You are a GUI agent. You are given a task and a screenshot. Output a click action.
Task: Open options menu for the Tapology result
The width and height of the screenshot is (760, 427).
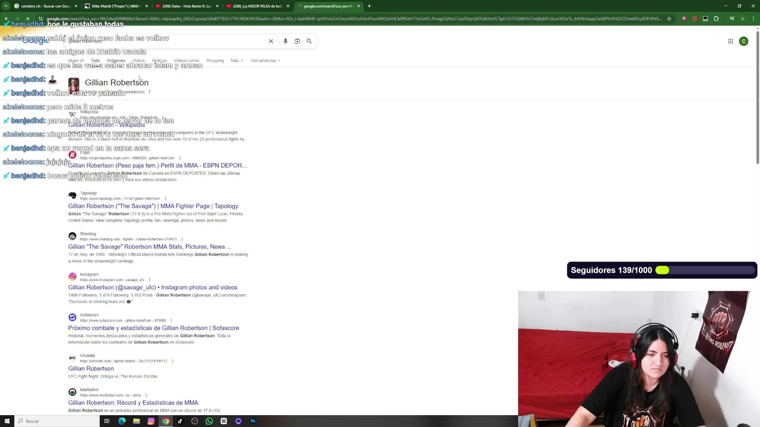(165, 199)
